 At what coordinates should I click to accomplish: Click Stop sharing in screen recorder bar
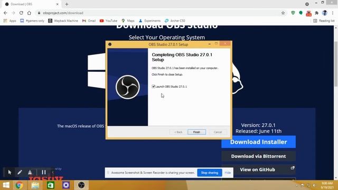209,173
